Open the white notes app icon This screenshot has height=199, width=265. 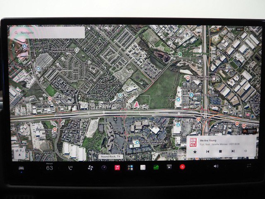(x=143, y=167)
